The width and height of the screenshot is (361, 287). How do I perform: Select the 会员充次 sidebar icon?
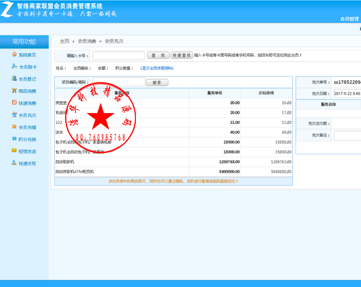14,115
